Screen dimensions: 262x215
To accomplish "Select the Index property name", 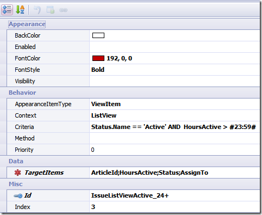I will pyautogui.click(x=22, y=207).
